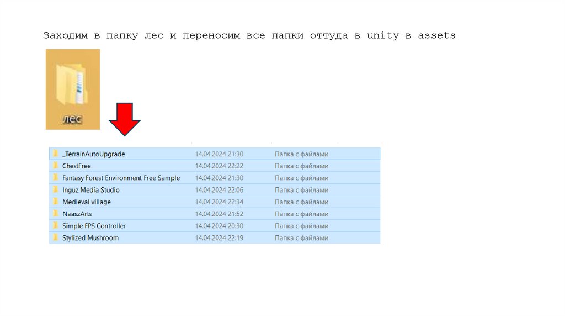Select the _TerrainAutoUpgrade folder name
The image size is (565, 317).
point(94,154)
